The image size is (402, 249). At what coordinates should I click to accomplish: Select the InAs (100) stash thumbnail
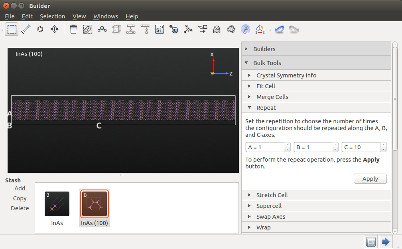click(x=95, y=204)
